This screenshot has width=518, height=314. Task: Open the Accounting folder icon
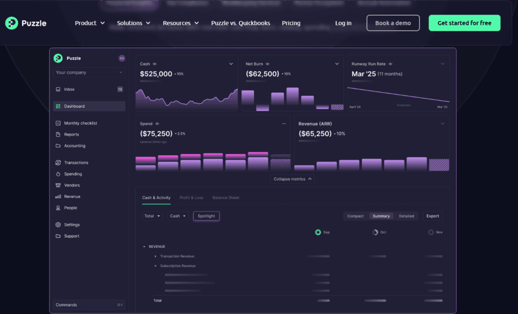tap(58, 146)
